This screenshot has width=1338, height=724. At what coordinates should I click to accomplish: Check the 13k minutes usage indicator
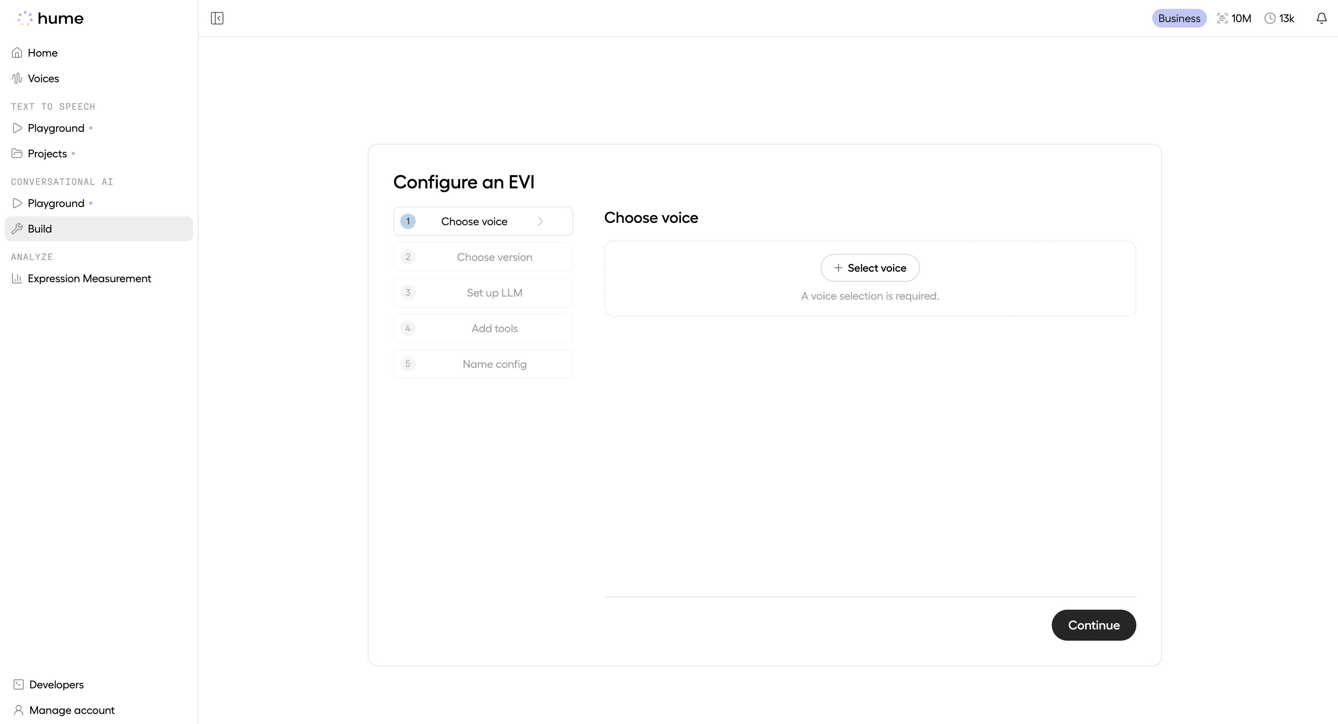point(1279,18)
